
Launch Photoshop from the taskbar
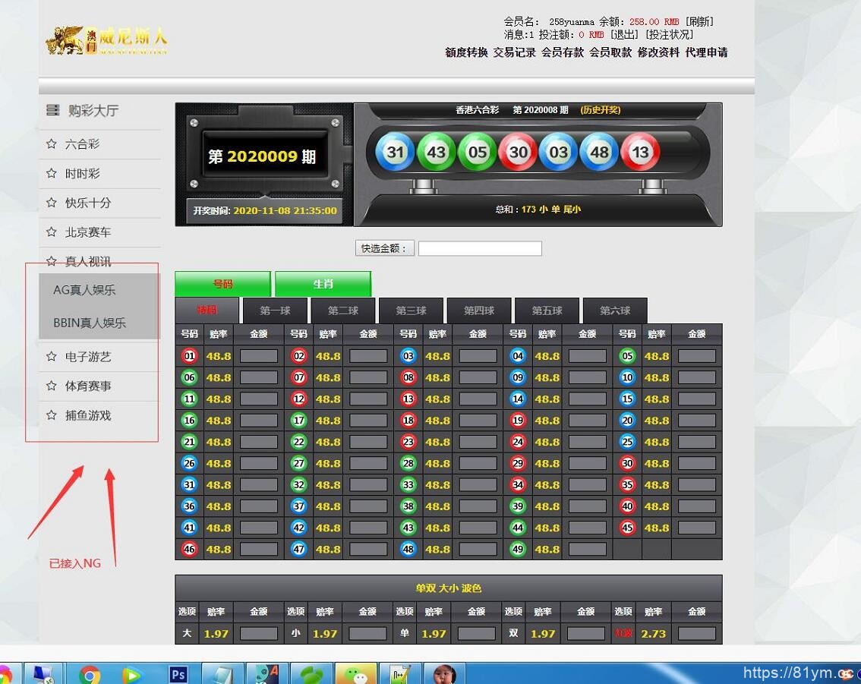tap(178, 673)
